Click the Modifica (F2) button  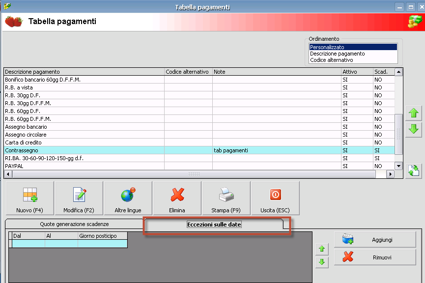(79, 198)
